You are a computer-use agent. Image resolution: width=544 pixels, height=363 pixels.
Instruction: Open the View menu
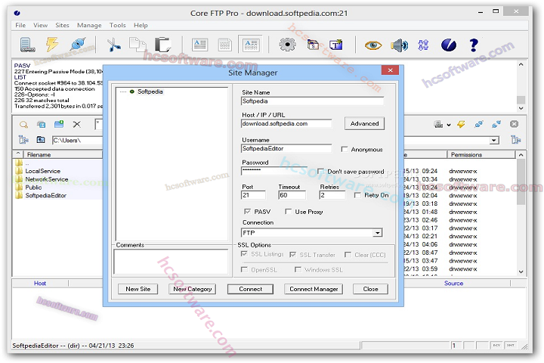coord(40,26)
